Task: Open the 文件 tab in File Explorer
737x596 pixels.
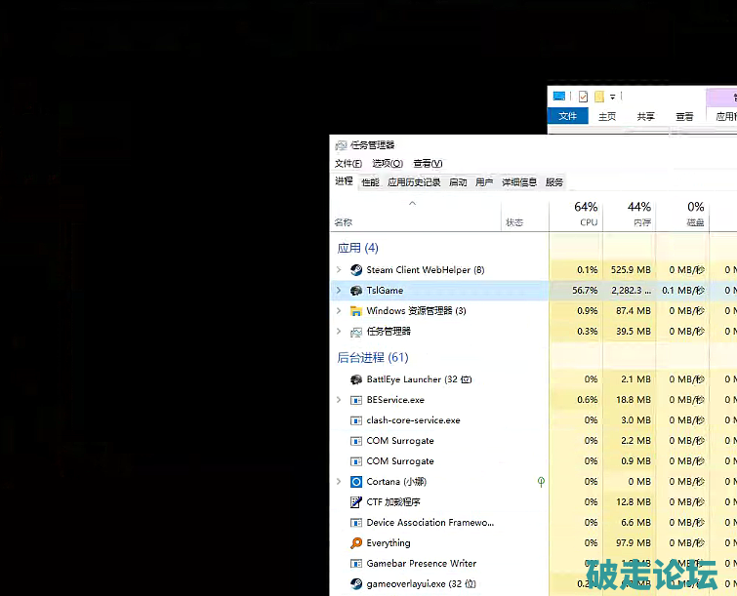Action: [x=567, y=117]
